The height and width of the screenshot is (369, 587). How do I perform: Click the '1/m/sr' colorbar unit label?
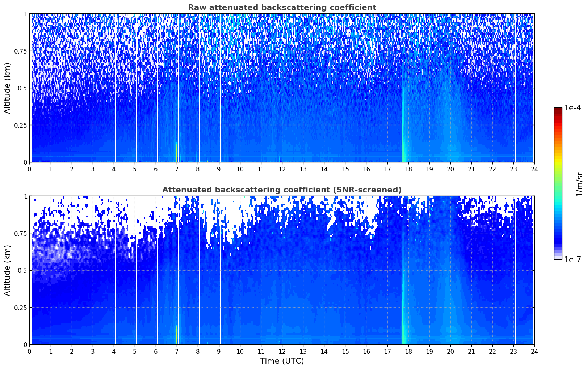click(x=579, y=184)
